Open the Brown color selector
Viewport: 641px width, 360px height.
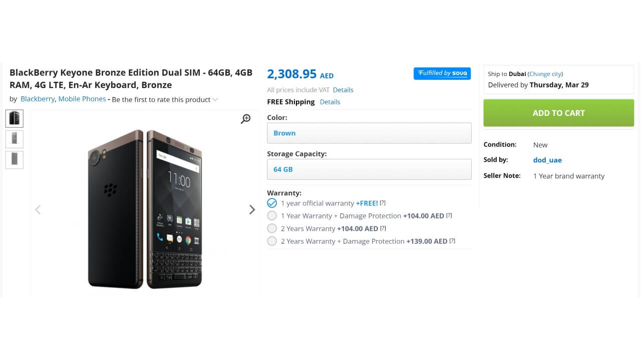pyautogui.click(x=369, y=133)
